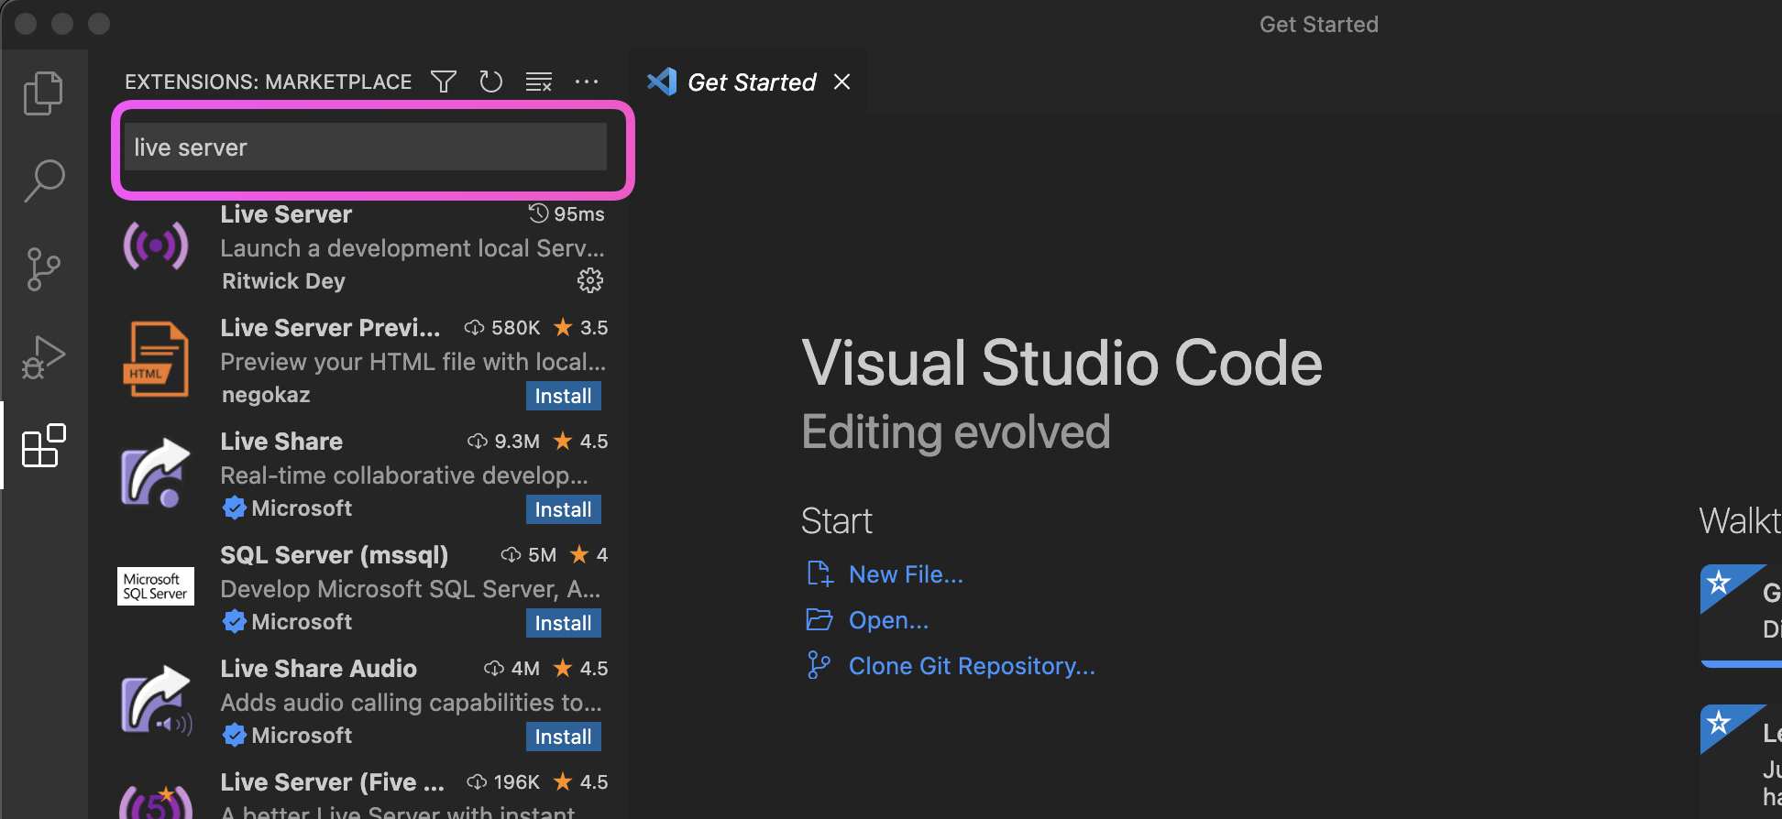Filter extensions using the funnel icon
Screen dimensions: 1782x819
(444, 82)
